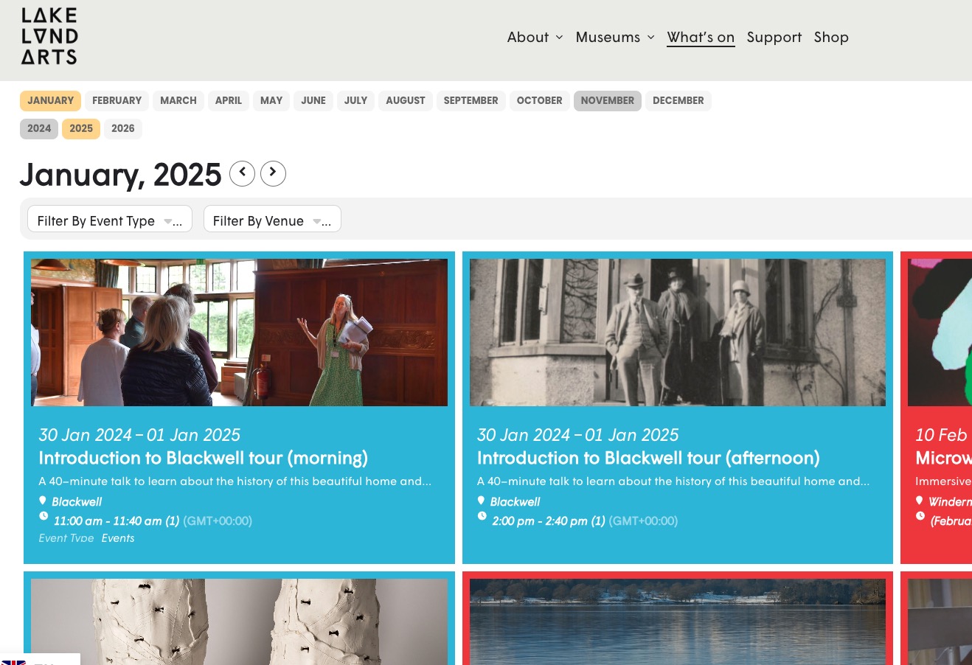Viewport: 972px width, 665px height.
Task: Click the morning tour guide photo
Action: 239,332
